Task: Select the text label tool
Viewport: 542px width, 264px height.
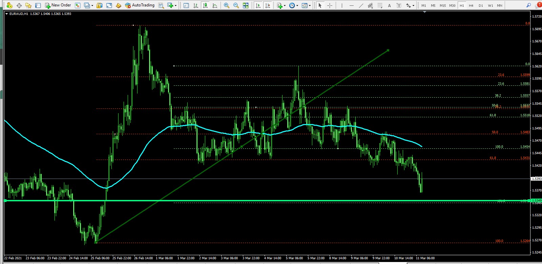Action: pyautogui.click(x=399, y=5)
